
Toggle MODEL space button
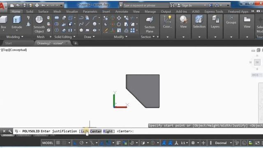(48, 143)
